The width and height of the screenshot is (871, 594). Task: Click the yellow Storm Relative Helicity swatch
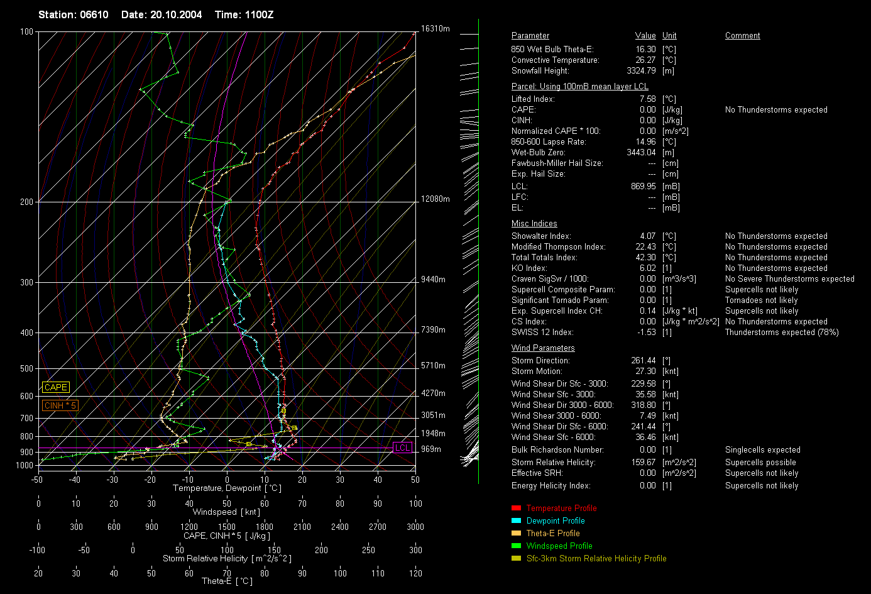[x=516, y=558]
